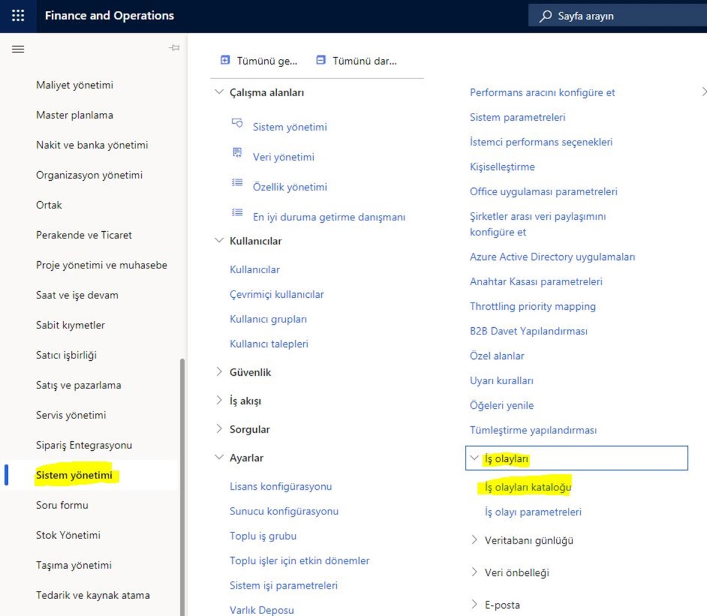
Task: Expand the Güvenlik section
Action: pyautogui.click(x=219, y=372)
